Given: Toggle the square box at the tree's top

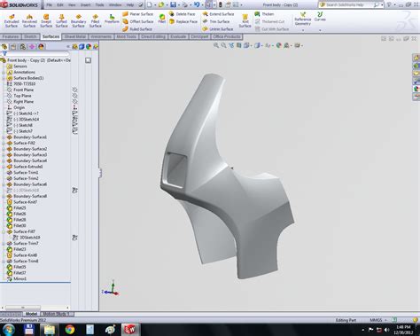Looking at the screenshot, I should [88, 60].
